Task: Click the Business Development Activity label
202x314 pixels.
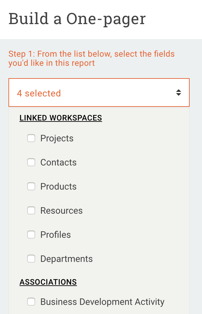Action: pyautogui.click(x=102, y=302)
